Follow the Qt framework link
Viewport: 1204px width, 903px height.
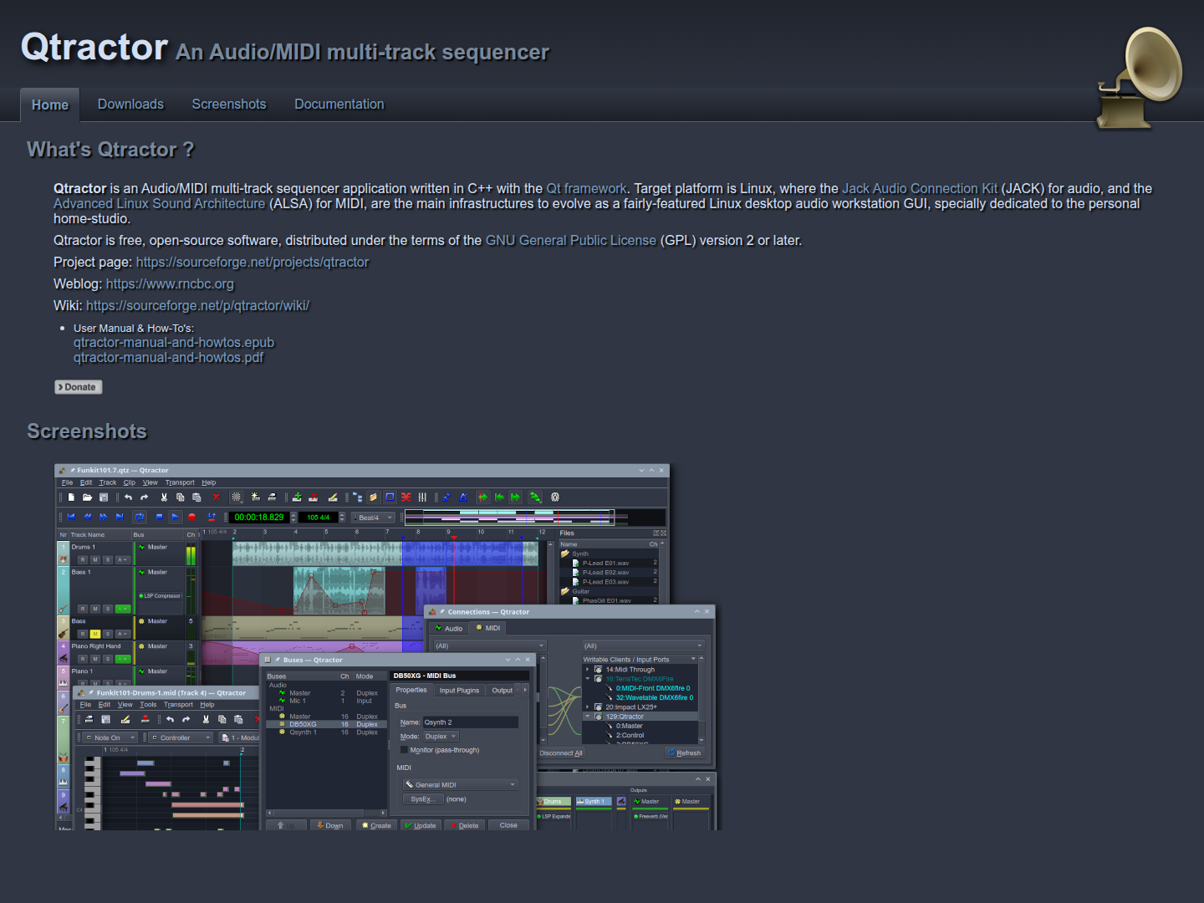[x=586, y=189]
